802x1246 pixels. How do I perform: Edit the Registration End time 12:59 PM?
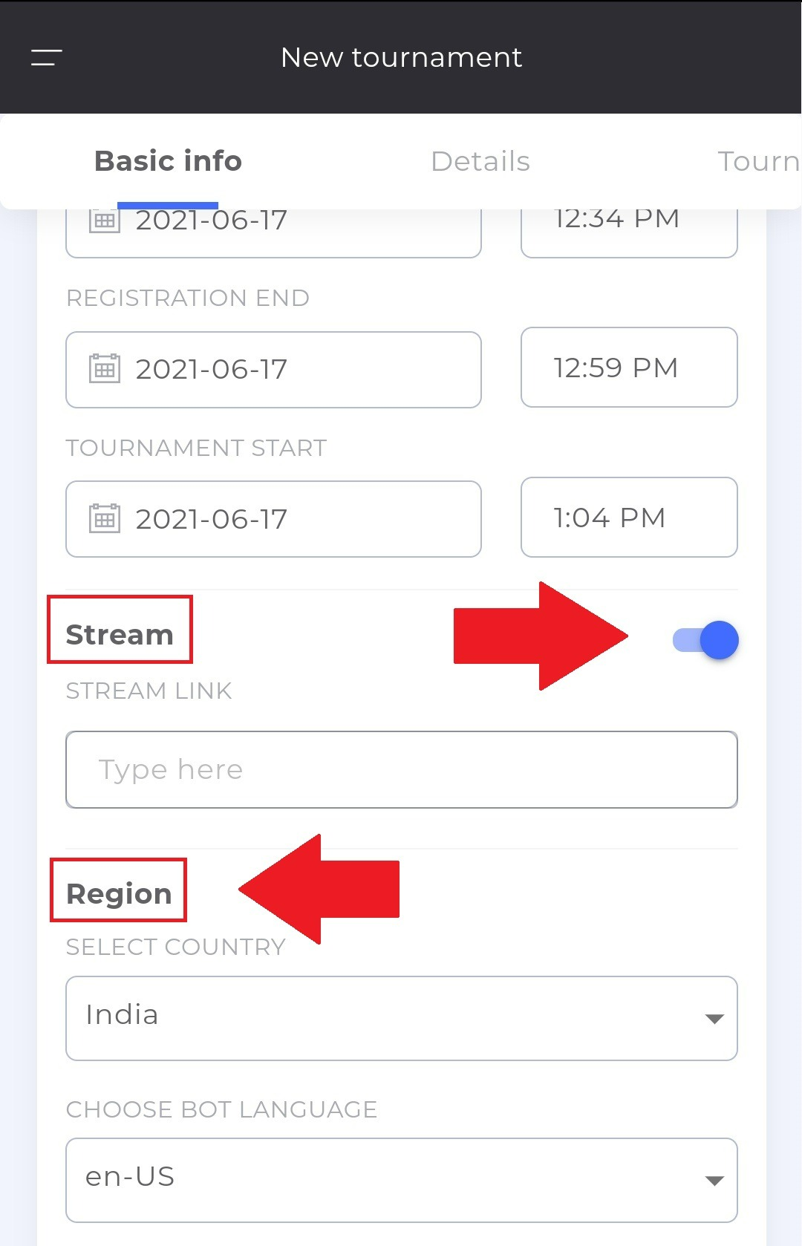coord(629,368)
